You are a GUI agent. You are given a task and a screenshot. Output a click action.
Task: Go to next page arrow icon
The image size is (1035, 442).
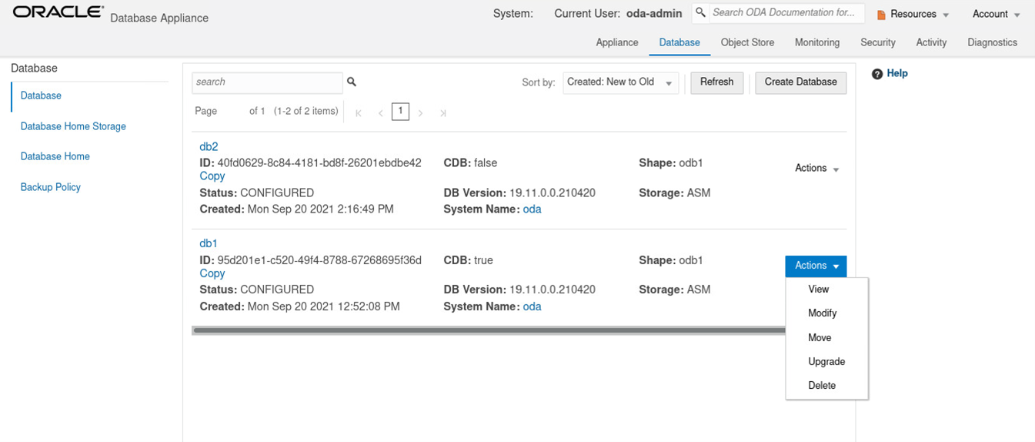point(421,113)
